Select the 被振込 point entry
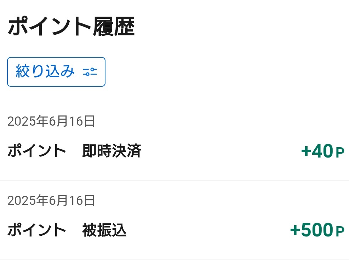The image size is (349, 263). point(174,219)
